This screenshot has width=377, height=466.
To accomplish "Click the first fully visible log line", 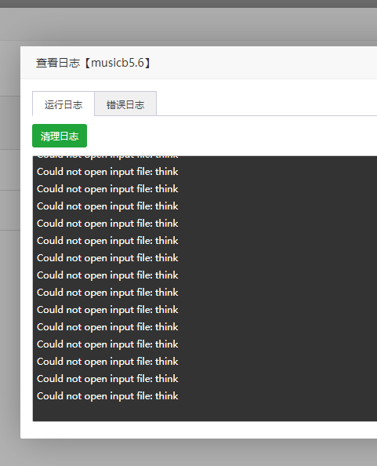I will (107, 172).
